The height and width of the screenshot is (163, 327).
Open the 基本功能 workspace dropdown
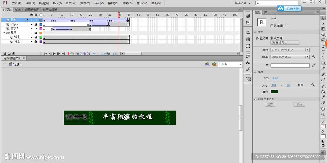point(242,3)
